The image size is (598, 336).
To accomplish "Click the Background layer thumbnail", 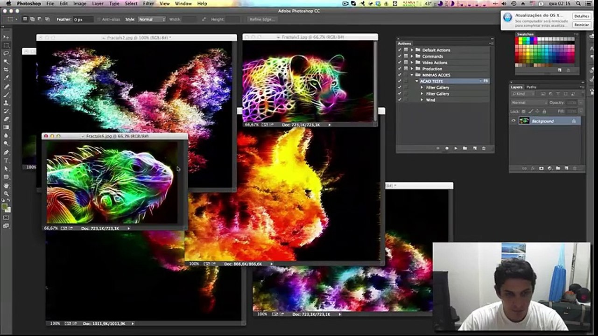I will (x=524, y=121).
